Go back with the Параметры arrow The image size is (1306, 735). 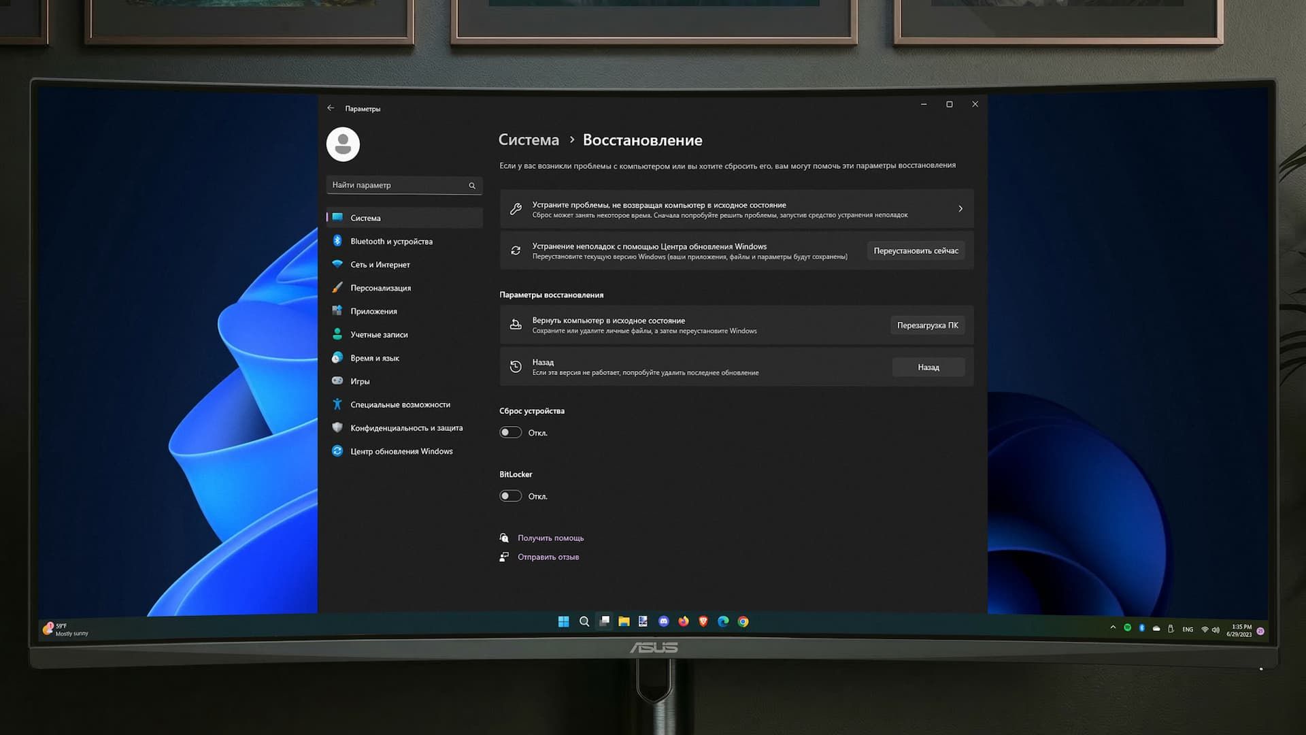(331, 108)
